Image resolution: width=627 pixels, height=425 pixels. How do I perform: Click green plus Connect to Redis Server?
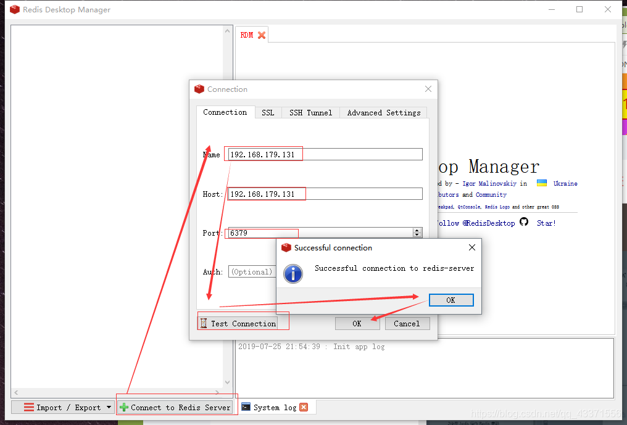pos(175,407)
